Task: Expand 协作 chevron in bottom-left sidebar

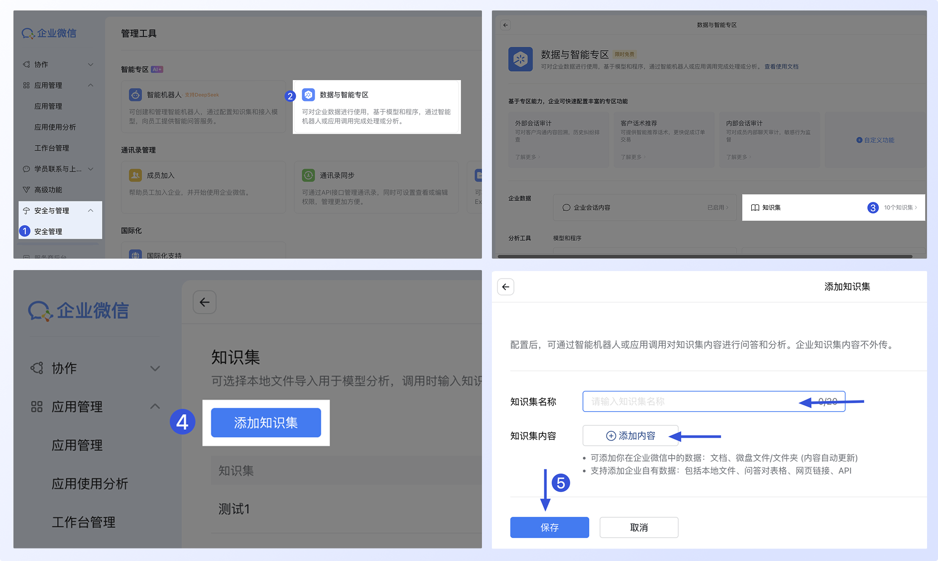Action: coord(155,369)
